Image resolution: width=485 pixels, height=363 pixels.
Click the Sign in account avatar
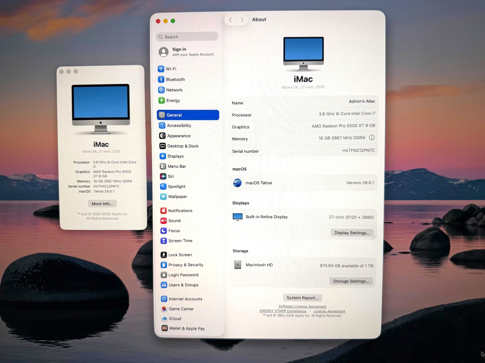(x=164, y=52)
